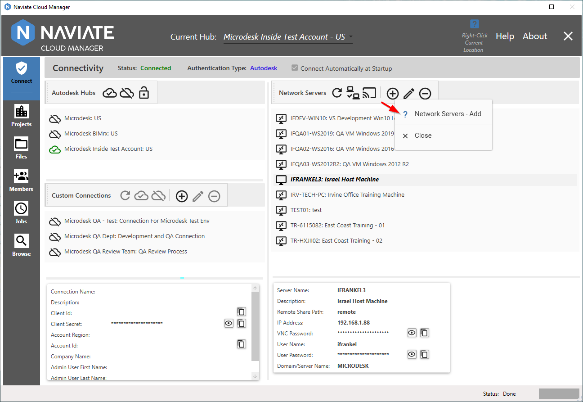Viewport: 583px width, 402px height.
Task: Click the Remote Share Path value remote
Action: pos(346,312)
